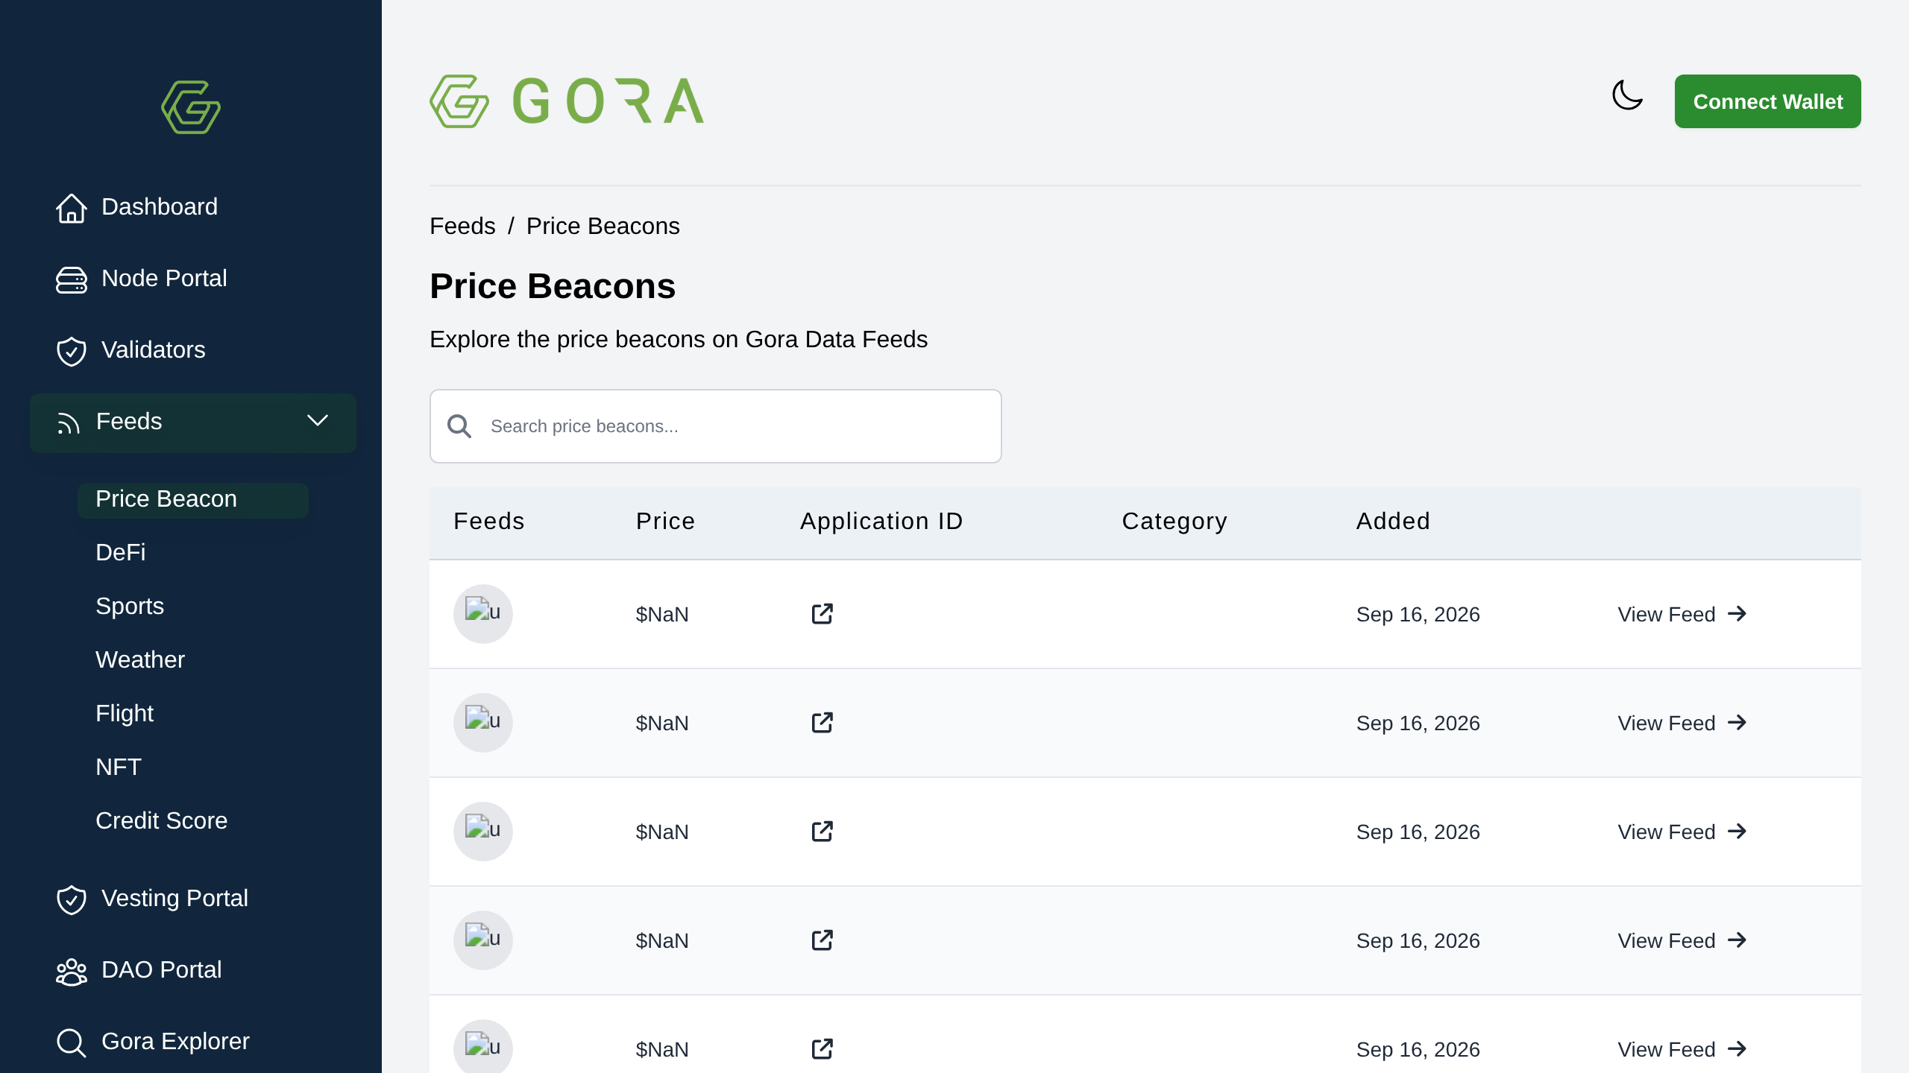Click the second row's $NaN price
Viewport: 1909px width, 1073px height.
coord(662,723)
